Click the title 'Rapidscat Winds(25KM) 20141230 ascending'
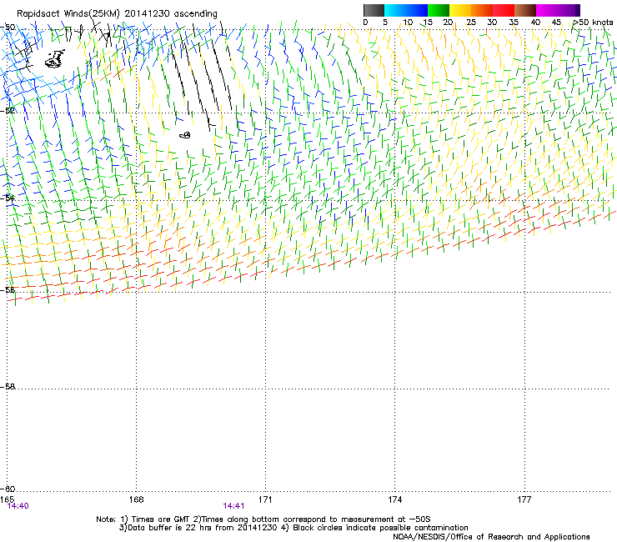The height and width of the screenshot is (542, 617). click(x=117, y=14)
